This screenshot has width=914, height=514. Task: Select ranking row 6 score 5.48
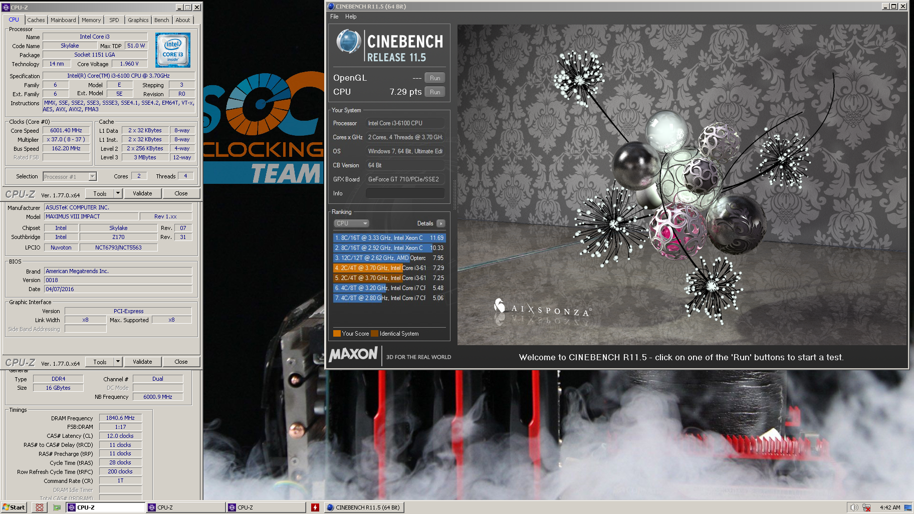click(389, 288)
